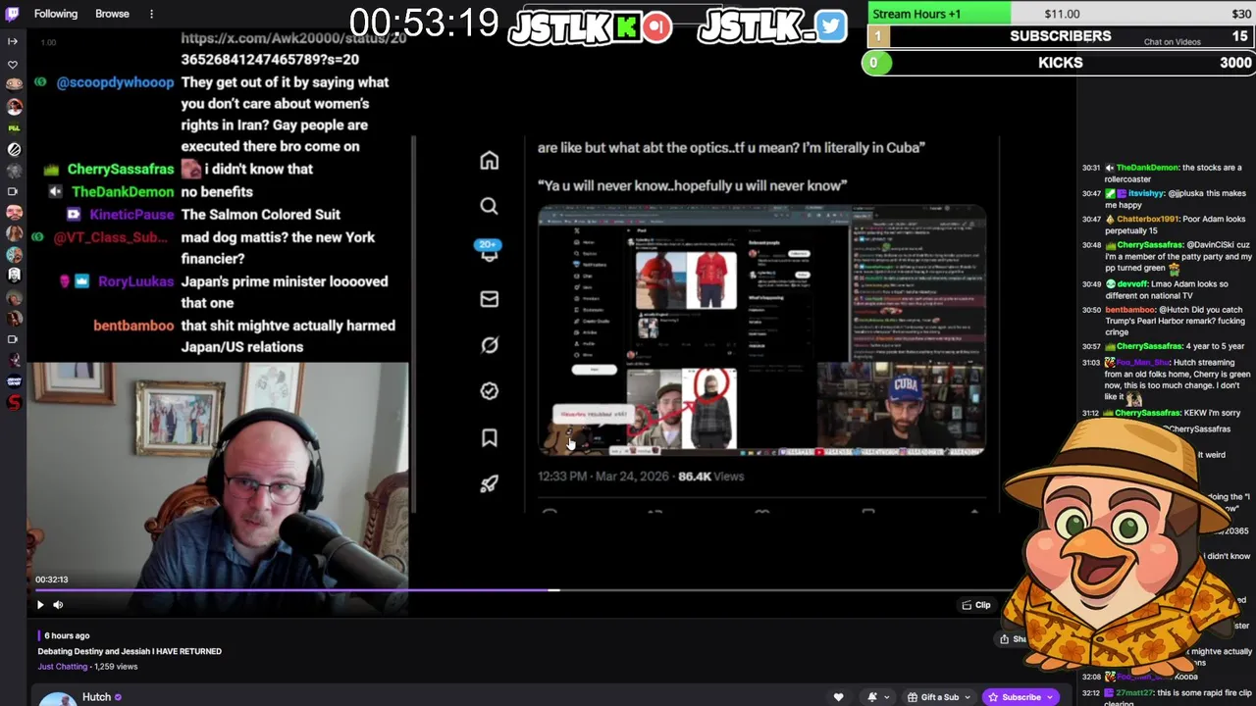Open the PGL channel in the sidebar
1256x706 pixels.
[x=14, y=127]
